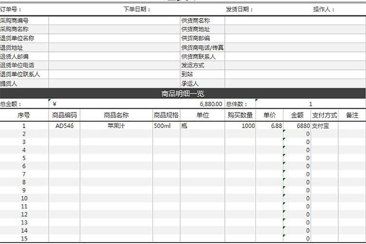Select the amount cell 0 in row 15

pyautogui.click(x=297, y=239)
